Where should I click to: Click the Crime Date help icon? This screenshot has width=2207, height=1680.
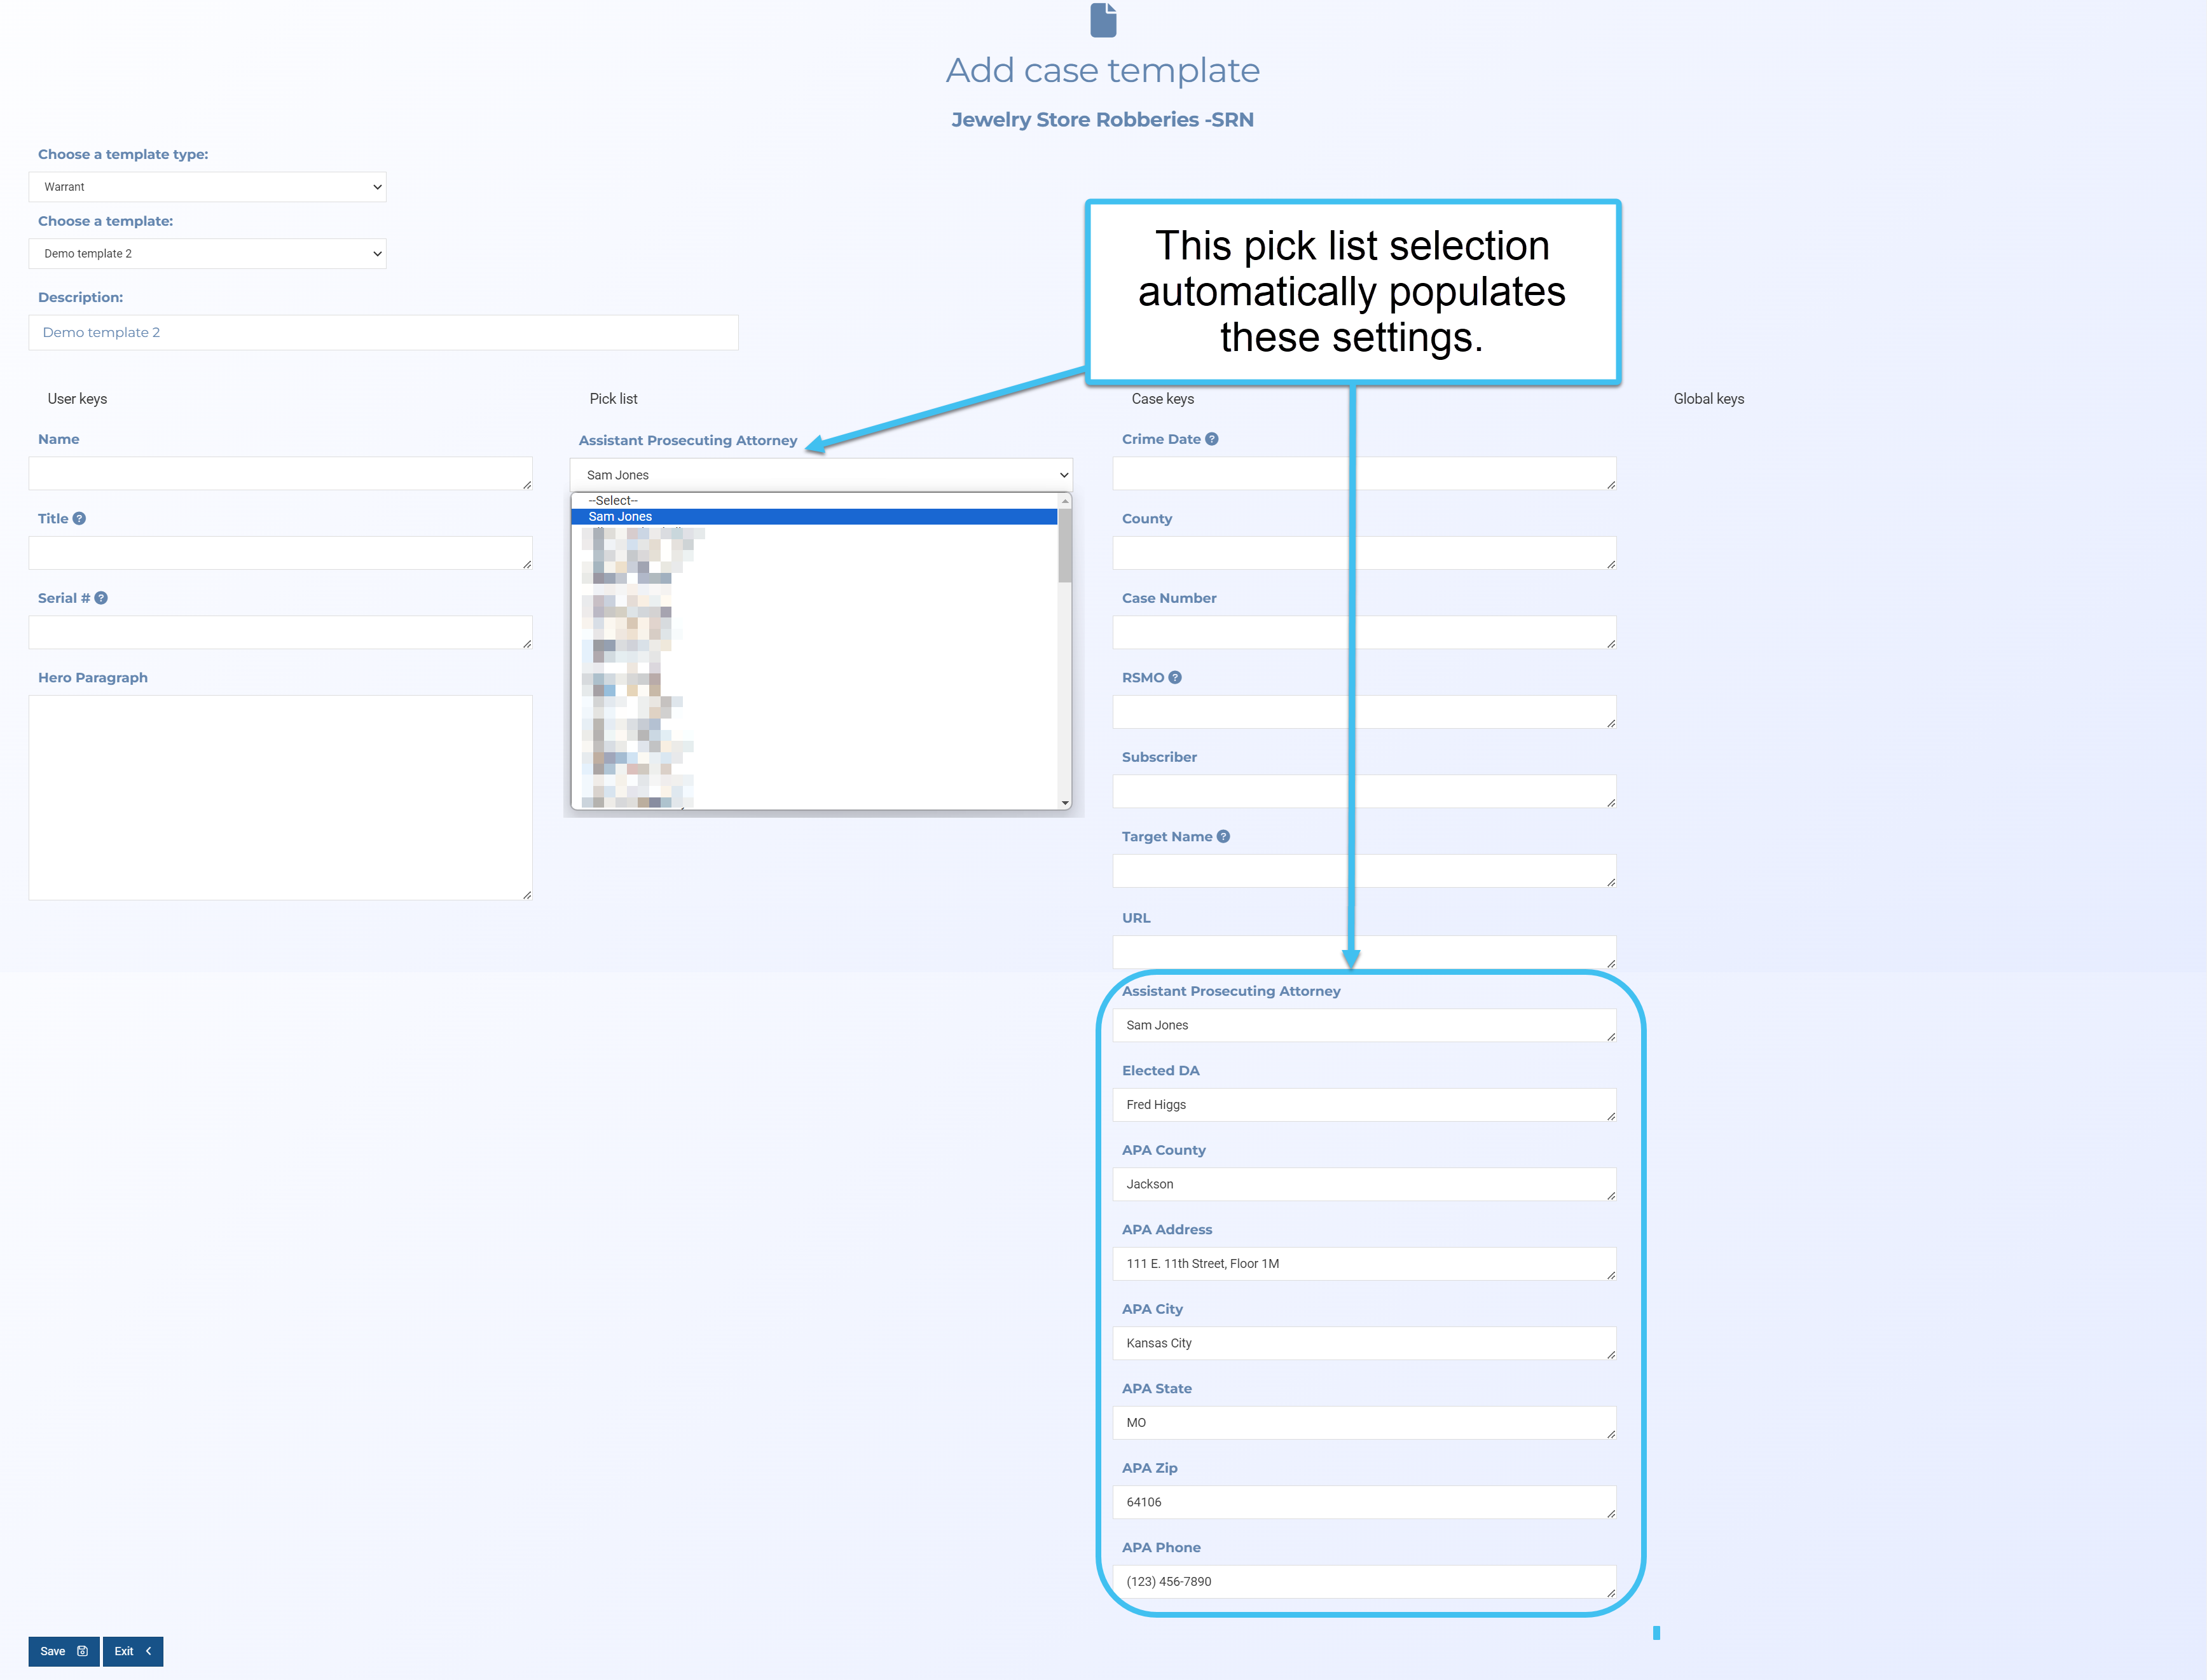tap(1211, 439)
